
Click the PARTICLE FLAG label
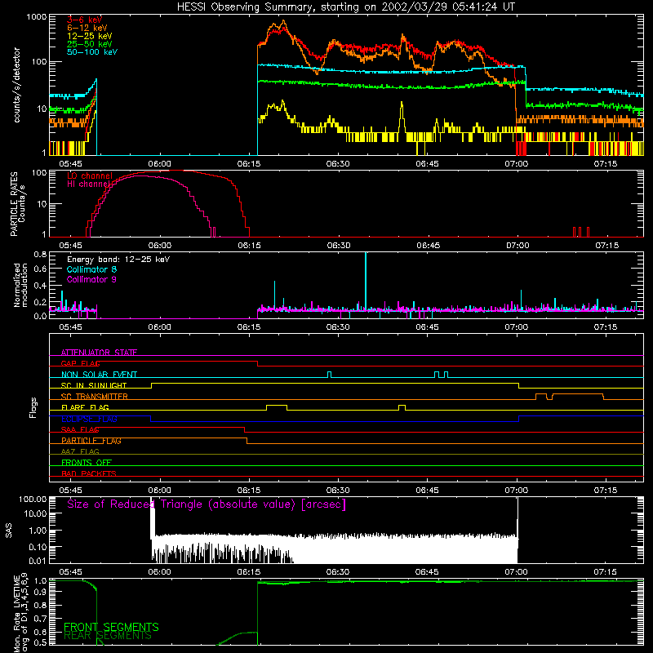click(x=91, y=441)
